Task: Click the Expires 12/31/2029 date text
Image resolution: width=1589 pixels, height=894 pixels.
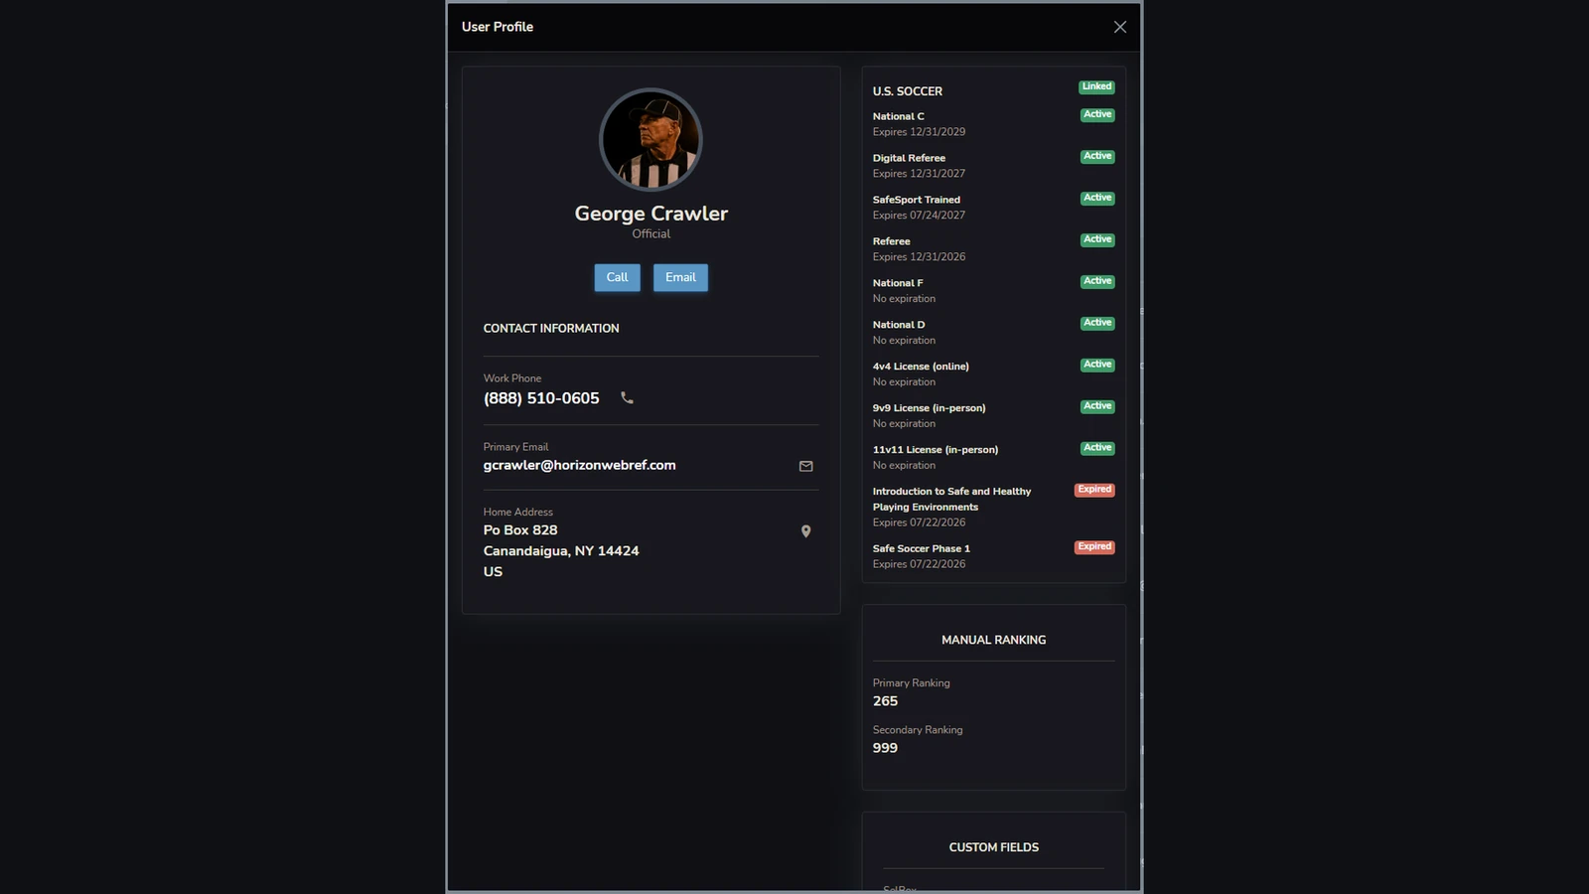Action: [x=919, y=132]
